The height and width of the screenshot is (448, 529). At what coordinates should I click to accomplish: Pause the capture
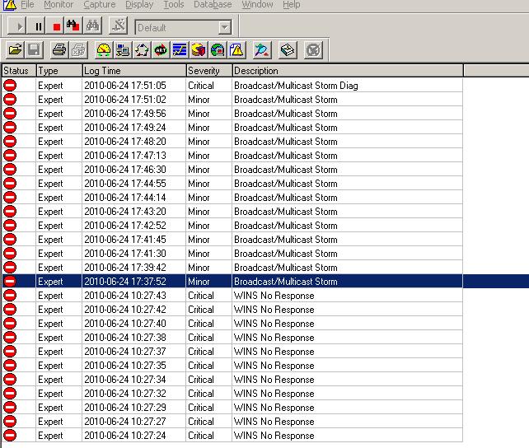(x=38, y=27)
